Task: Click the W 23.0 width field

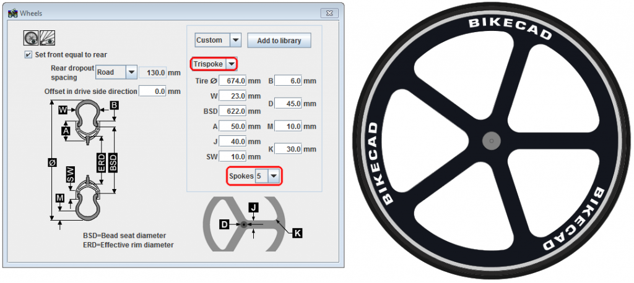Action: [234, 96]
